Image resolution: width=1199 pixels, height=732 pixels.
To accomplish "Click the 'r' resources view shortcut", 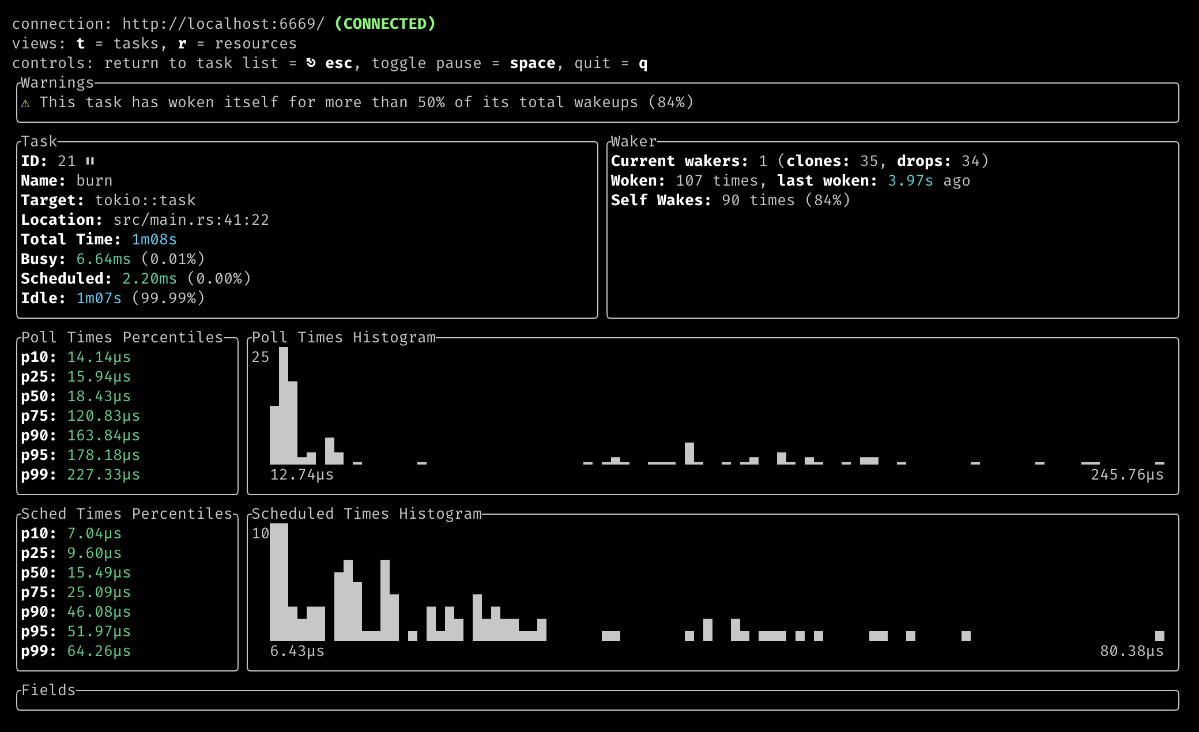I will (x=182, y=44).
